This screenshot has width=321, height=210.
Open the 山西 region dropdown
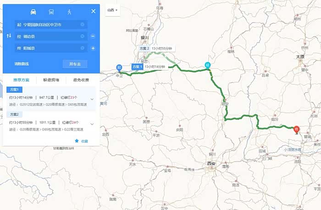(113, 10)
